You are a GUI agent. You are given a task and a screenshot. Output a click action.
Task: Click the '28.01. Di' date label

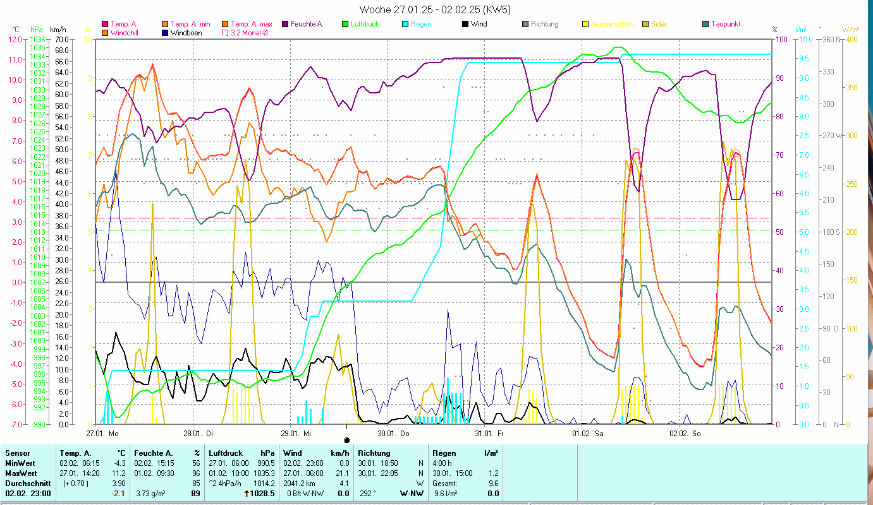tap(198, 434)
